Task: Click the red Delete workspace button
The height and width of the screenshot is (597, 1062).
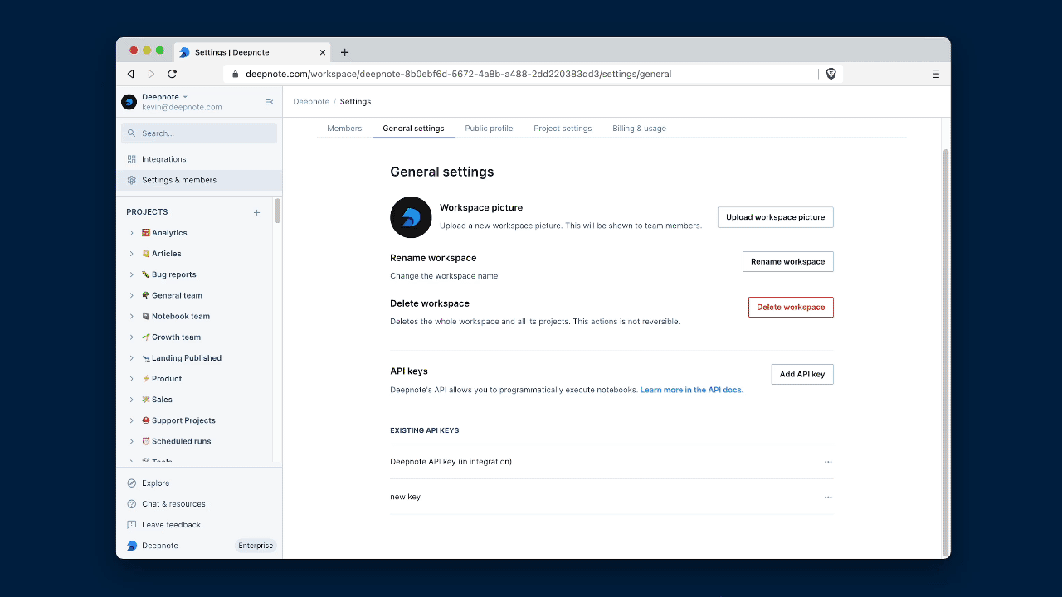Action: coord(790,308)
